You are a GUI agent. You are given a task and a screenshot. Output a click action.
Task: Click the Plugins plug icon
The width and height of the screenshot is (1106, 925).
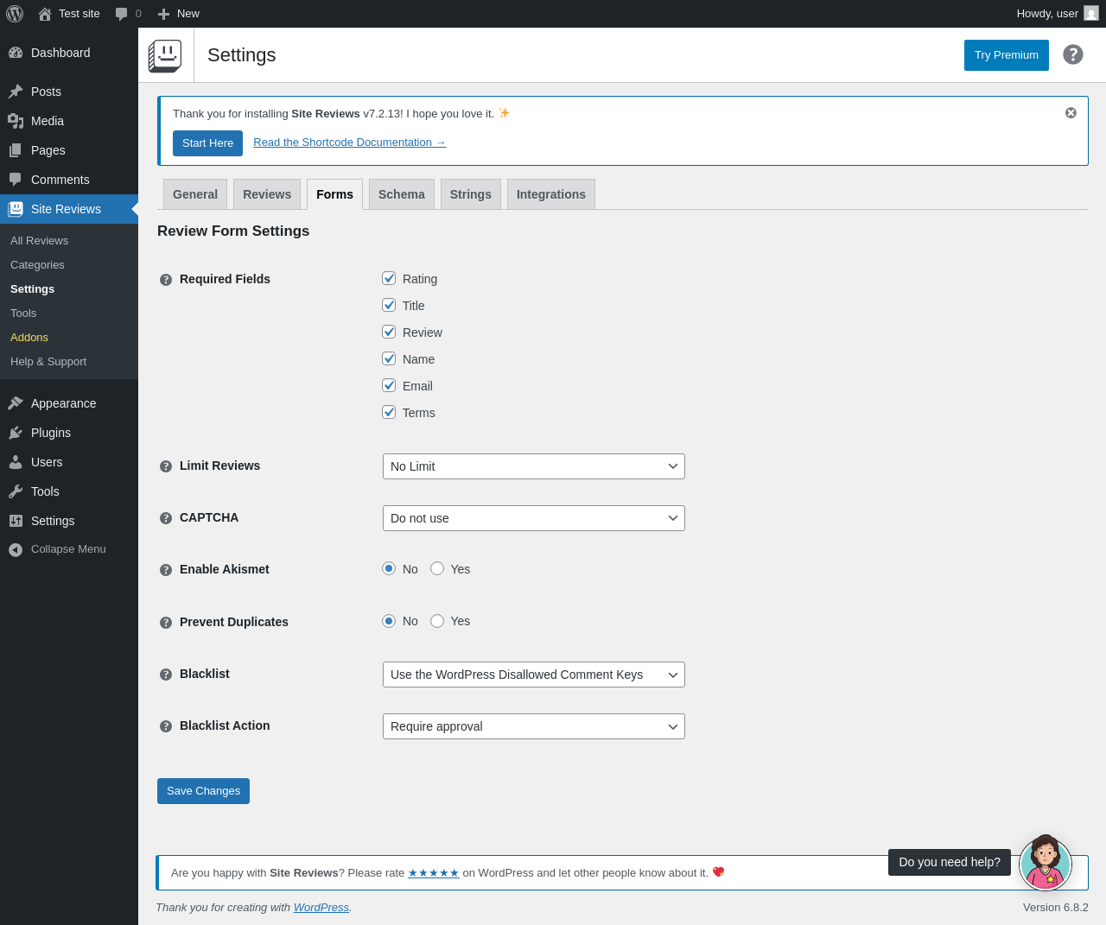coord(16,433)
